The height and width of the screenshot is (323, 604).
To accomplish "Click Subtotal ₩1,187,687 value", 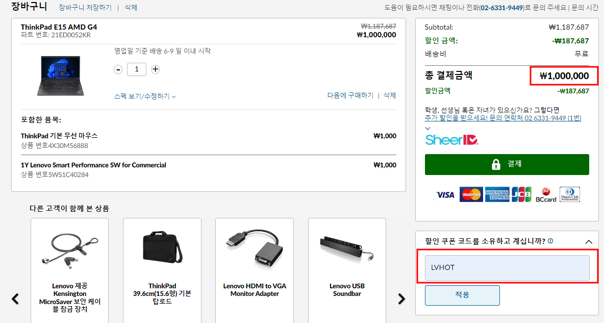I will click(x=569, y=27).
